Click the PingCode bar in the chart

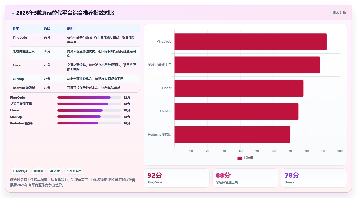pyautogui.click(x=250, y=42)
